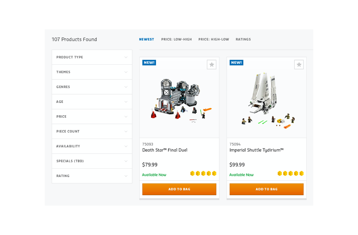
Task: Click the NEW! badge on Imperial Shuttle set
Action: [x=236, y=63]
